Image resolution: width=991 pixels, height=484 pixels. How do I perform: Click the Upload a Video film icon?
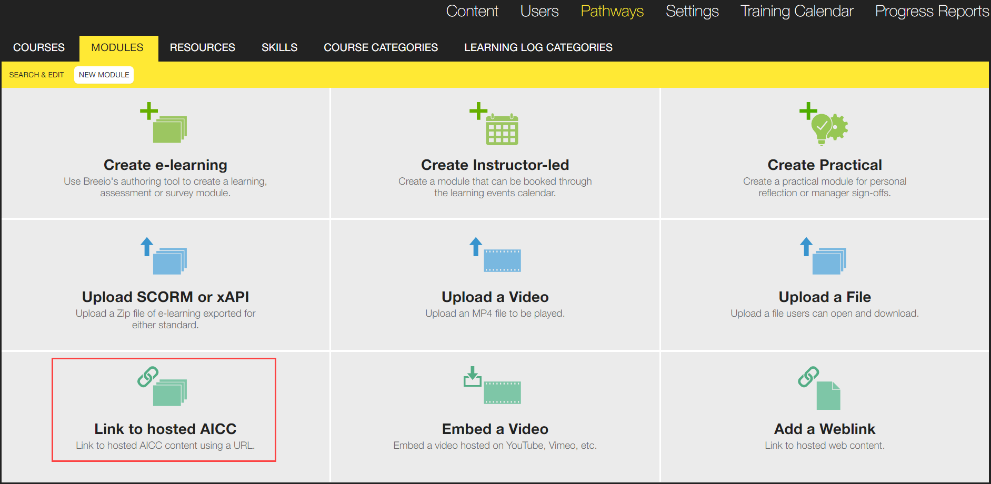[x=495, y=255]
